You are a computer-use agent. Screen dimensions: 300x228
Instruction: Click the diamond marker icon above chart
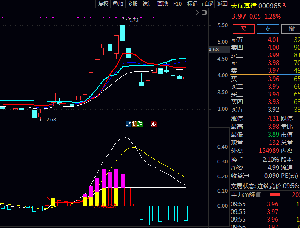click(x=196, y=13)
